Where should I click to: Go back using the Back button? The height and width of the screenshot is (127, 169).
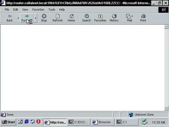10,18
